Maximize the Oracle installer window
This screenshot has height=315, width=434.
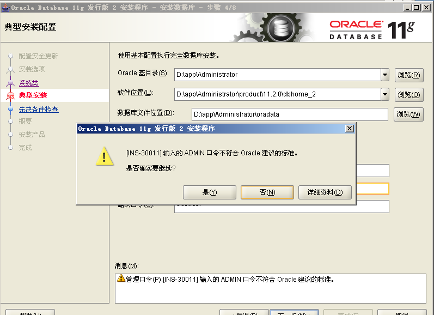[x=416, y=8]
